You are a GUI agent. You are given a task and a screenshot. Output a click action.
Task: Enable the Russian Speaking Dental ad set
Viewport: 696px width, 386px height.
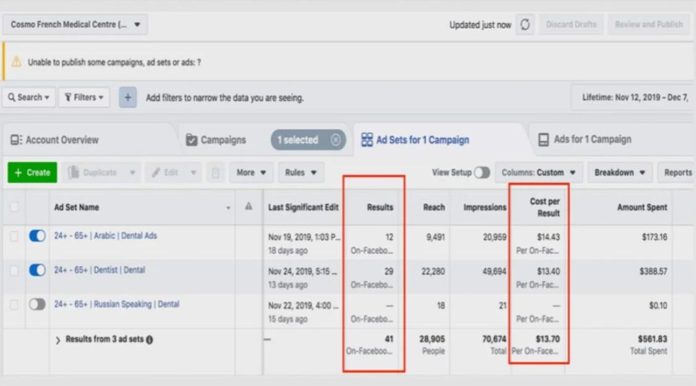point(37,304)
